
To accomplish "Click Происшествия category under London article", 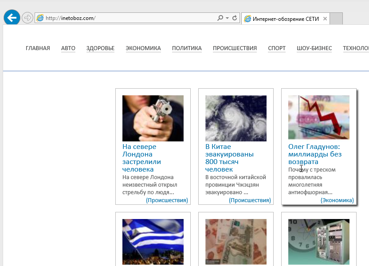I will click(167, 200).
